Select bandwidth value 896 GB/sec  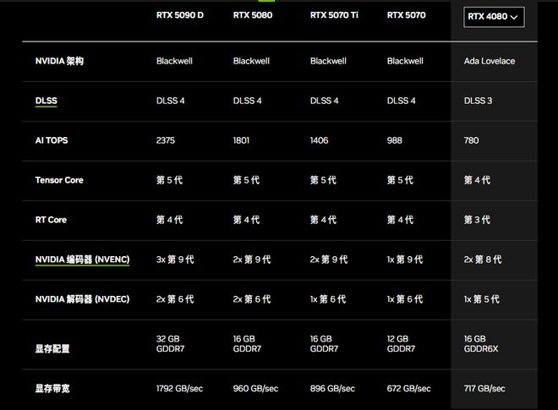click(x=332, y=388)
